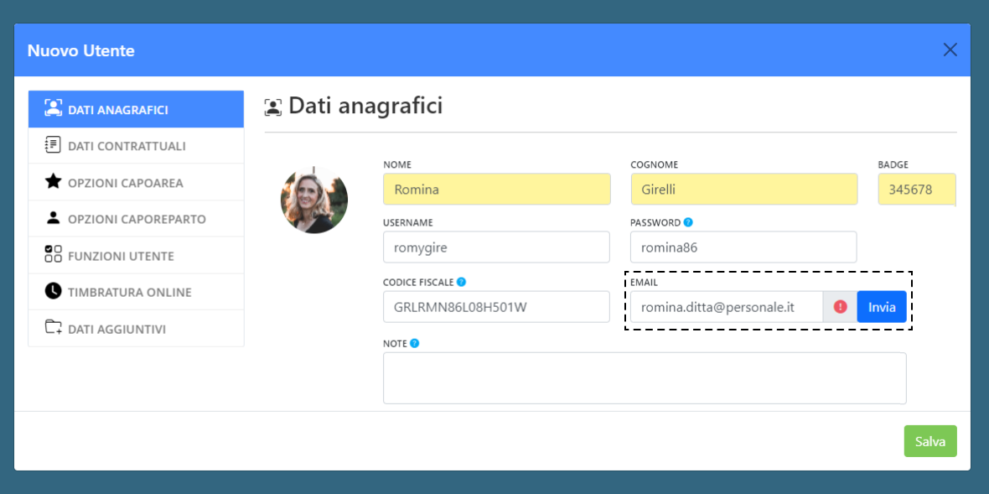The height and width of the screenshot is (494, 989).
Task: Click the Password help question-mark icon
Action: (688, 222)
